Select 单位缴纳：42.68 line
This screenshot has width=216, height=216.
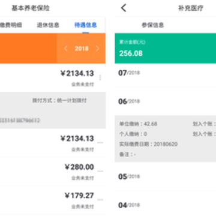pyautogui.click(x=138, y=124)
